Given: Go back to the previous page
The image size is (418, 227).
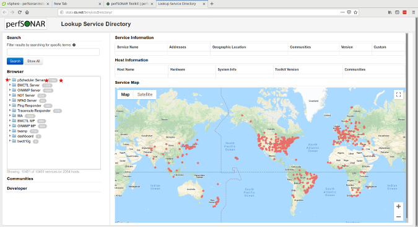Looking at the screenshot, I should 5,12.
